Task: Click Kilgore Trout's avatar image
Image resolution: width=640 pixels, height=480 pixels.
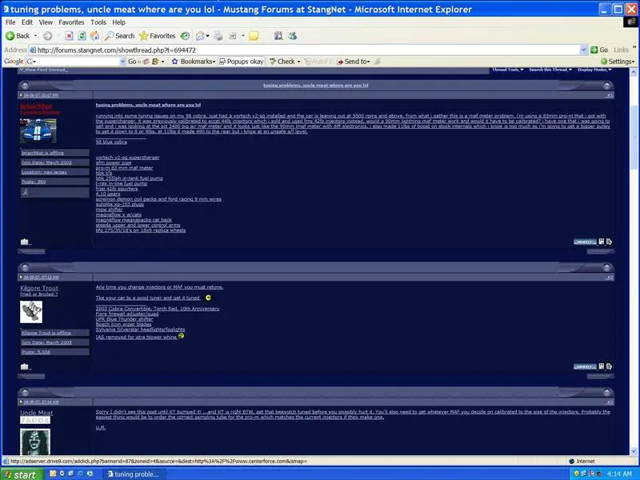Action: pos(31,312)
